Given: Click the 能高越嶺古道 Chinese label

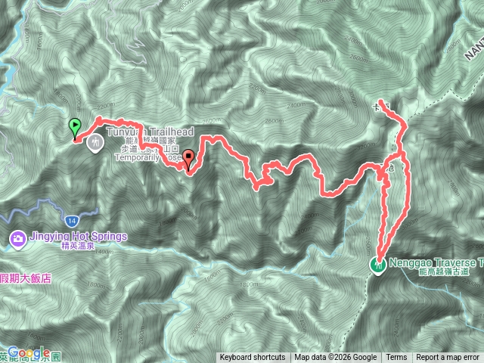Looking at the screenshot, I should [444, 271].
